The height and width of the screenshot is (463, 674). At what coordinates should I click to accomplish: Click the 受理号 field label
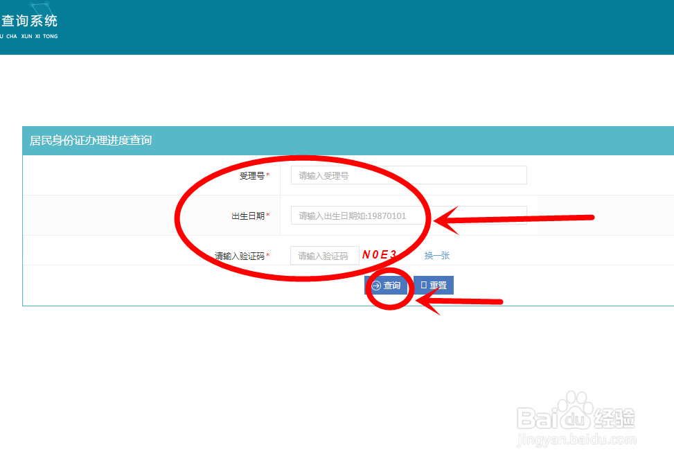coord(252,175)
